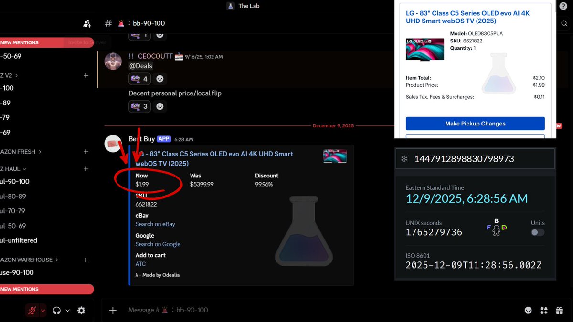Click the snowflake icon in the ID field

[x=404, y=159]
